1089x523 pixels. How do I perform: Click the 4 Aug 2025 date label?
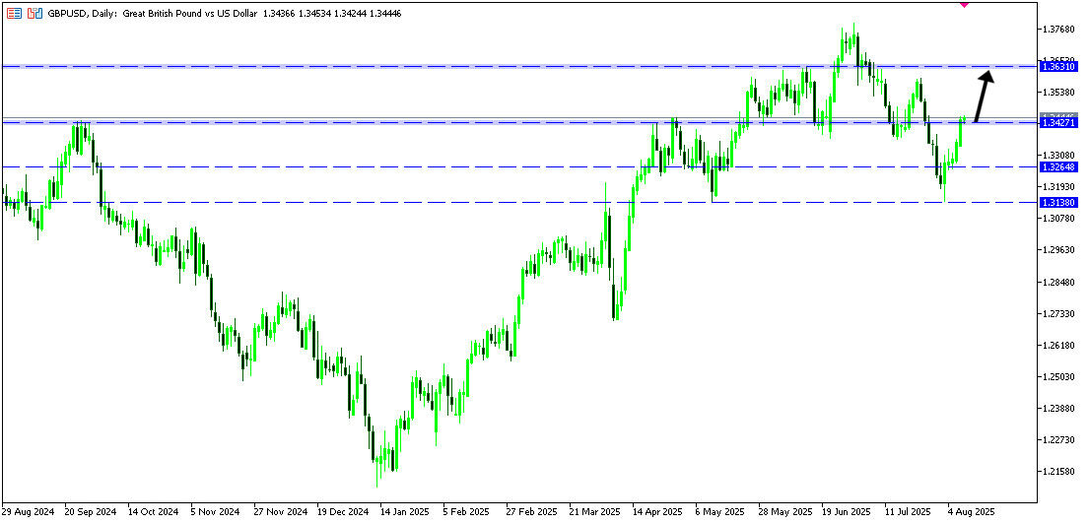click(973, 512)
